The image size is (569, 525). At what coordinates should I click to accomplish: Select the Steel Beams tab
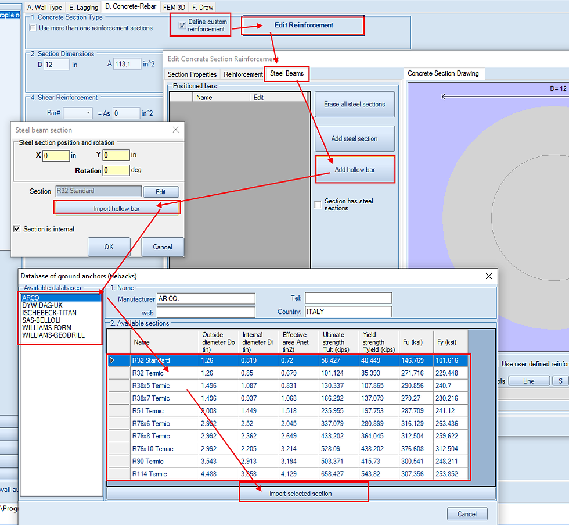[287, 73]
